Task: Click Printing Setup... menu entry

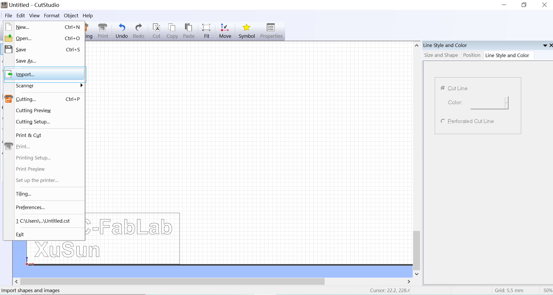Action: [44, 158]
